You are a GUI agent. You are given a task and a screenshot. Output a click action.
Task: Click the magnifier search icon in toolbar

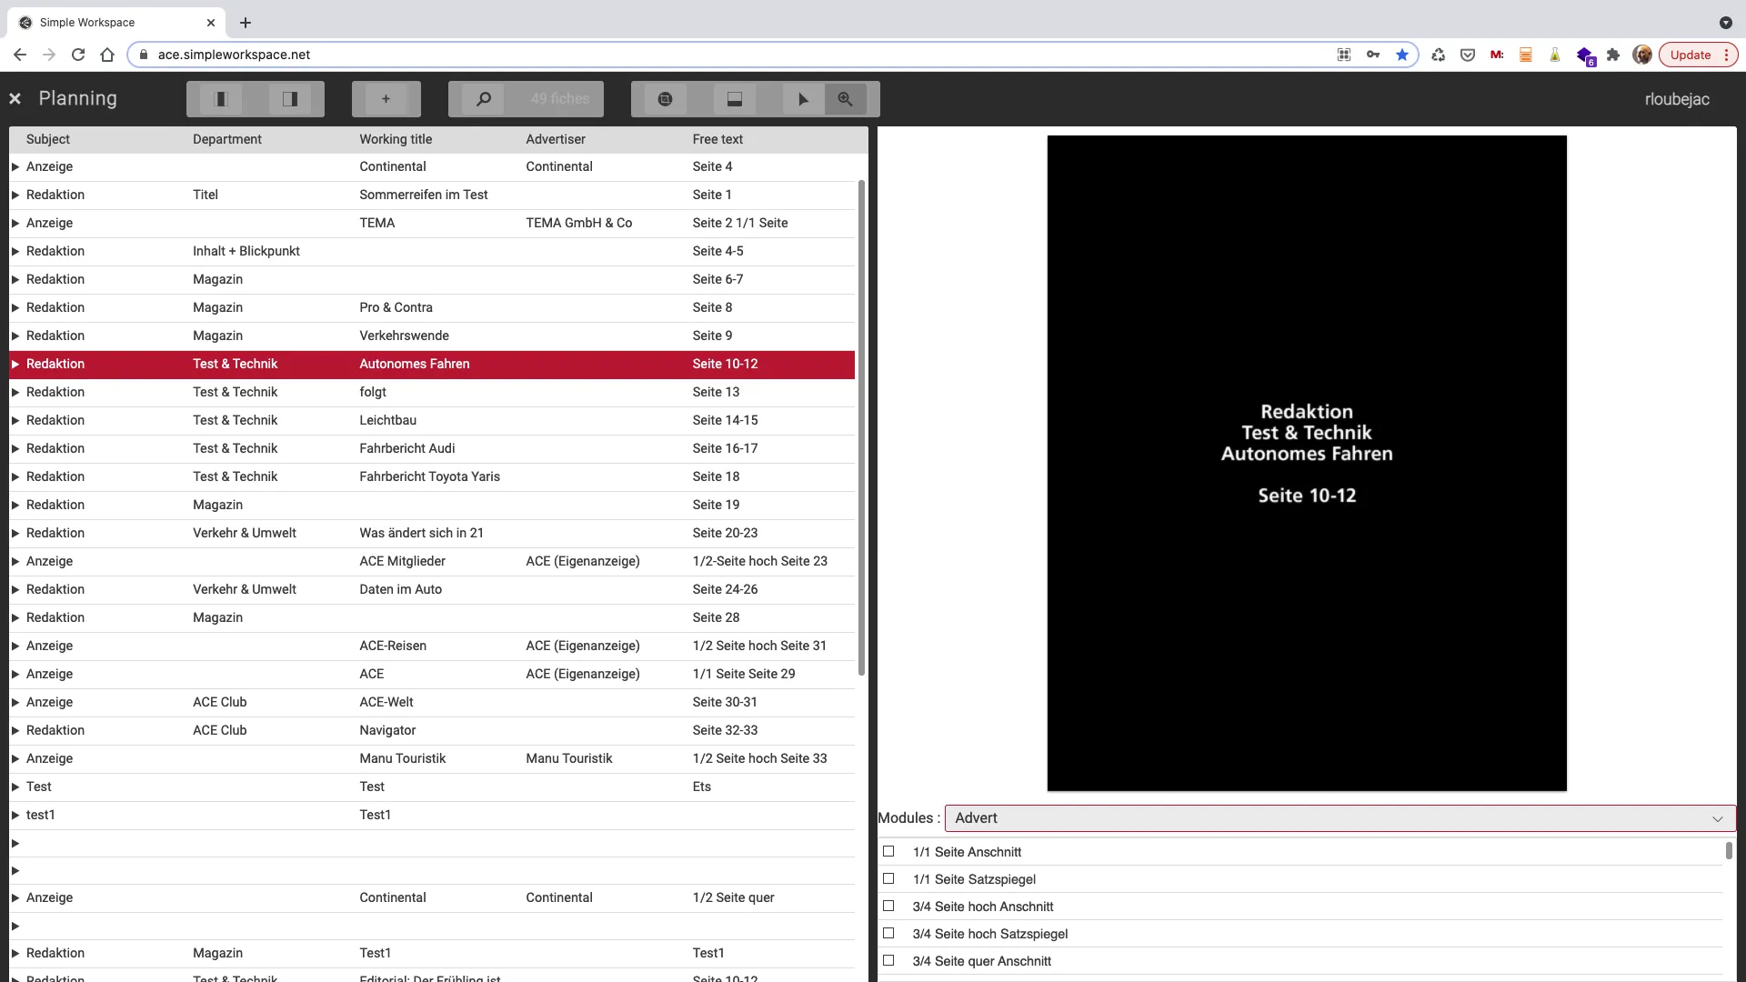pos(484,99)
